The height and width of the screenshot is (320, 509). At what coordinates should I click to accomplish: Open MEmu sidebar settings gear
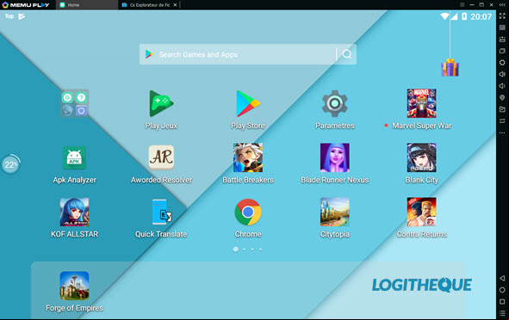tap(502, 63)
